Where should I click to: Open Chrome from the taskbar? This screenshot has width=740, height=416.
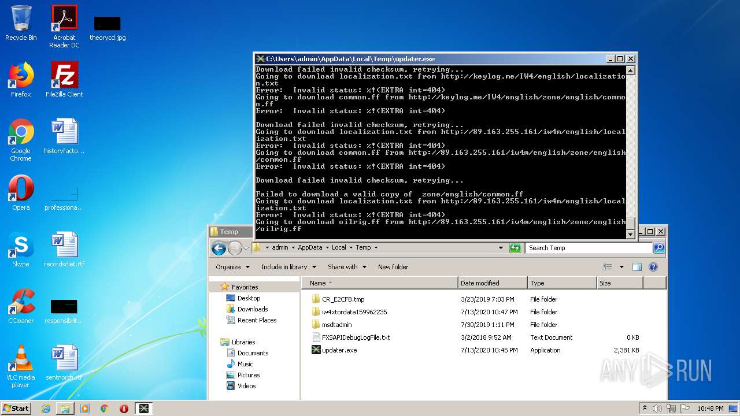point(105,408)
